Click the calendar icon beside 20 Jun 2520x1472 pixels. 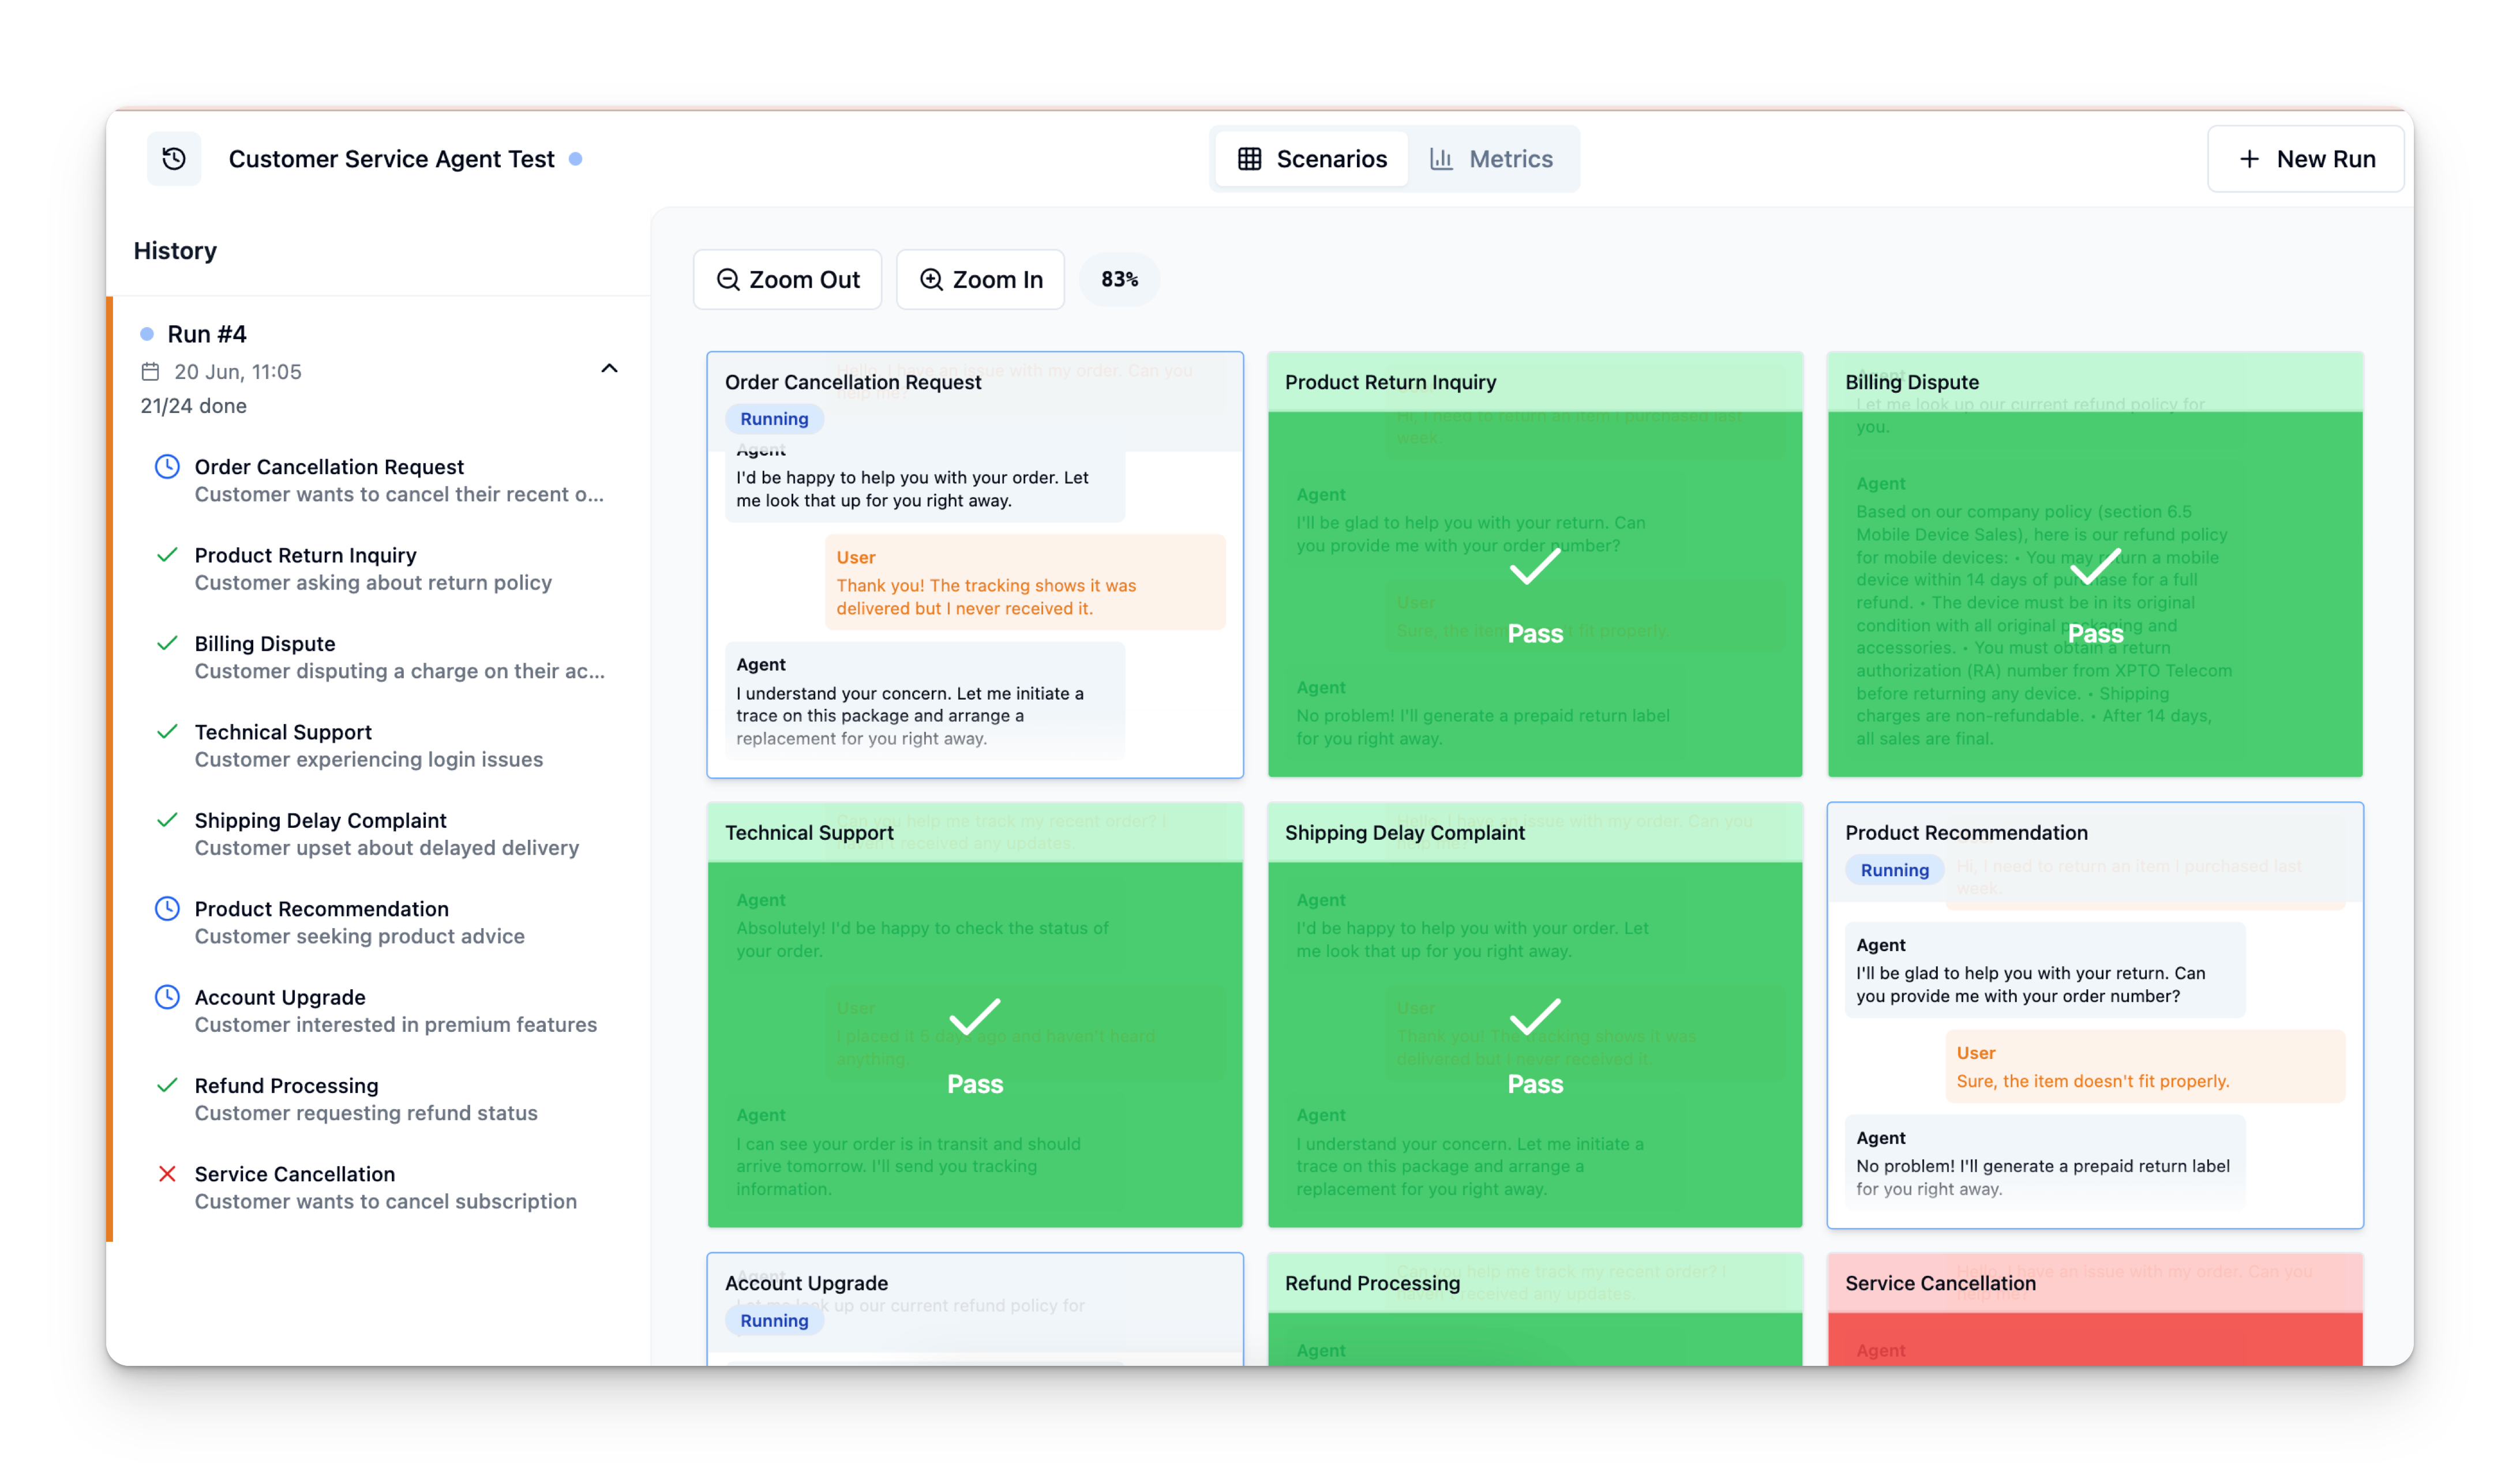(150, 372)
